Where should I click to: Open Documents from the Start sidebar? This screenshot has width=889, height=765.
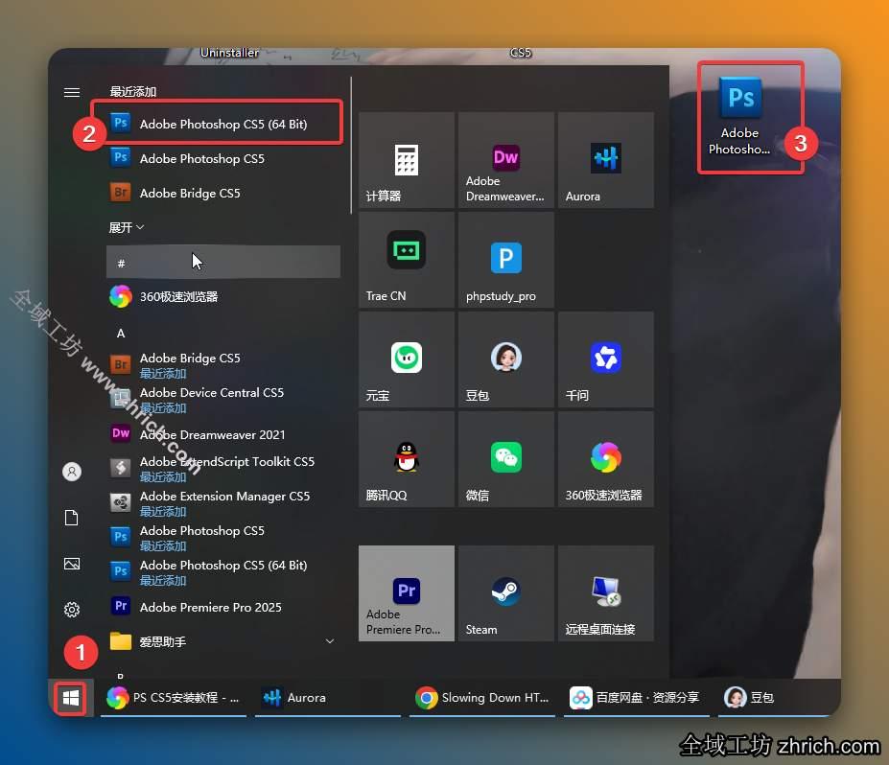(71, 518)
